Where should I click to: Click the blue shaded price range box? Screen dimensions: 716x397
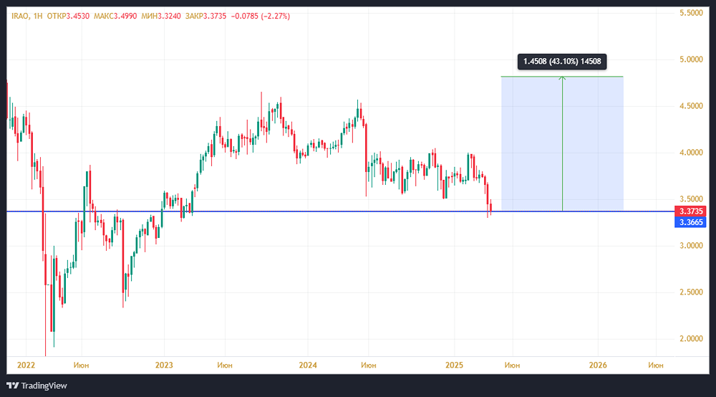click(530, 143)
